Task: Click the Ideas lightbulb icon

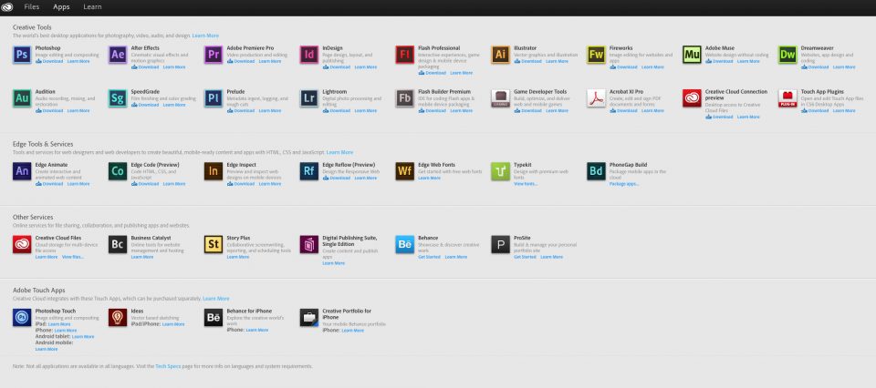Action: [x=118, y=317]
